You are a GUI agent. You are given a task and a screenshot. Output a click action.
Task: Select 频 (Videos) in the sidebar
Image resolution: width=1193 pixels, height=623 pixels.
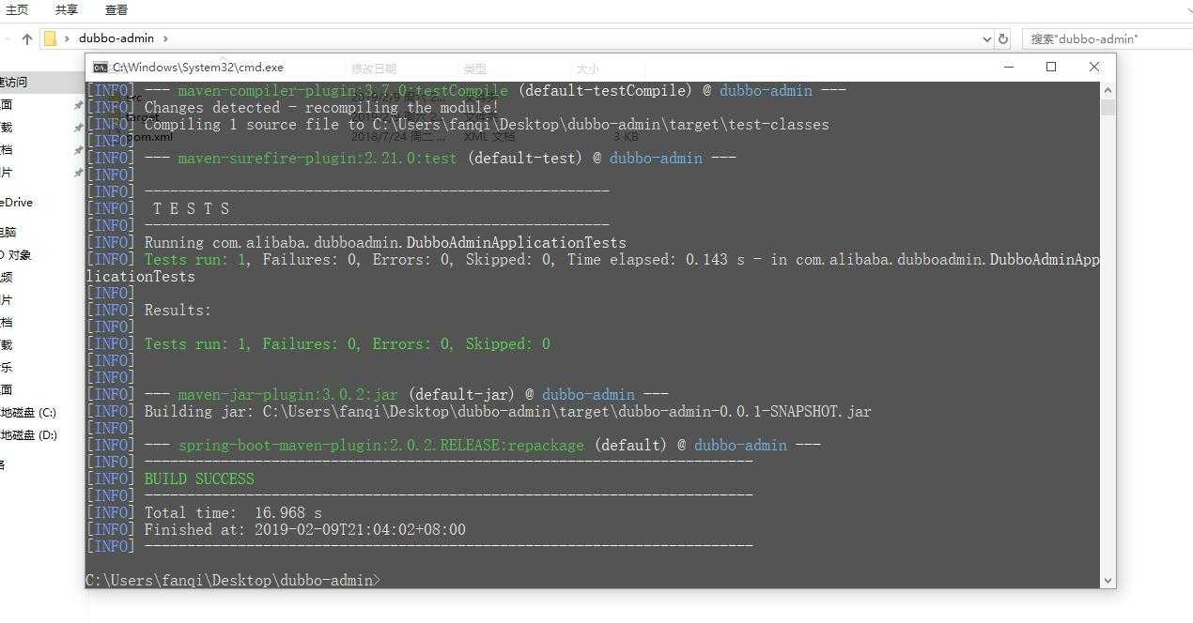7,277
